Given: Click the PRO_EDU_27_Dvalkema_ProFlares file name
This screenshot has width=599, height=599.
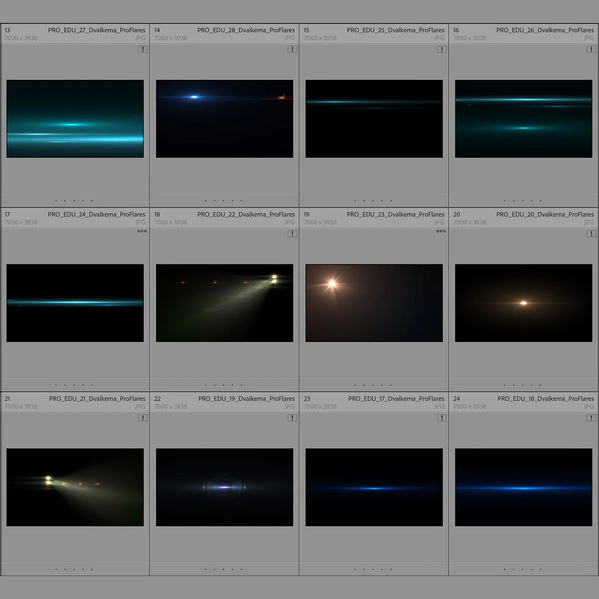Looking at the screenshot, I should tap(97, 30).
